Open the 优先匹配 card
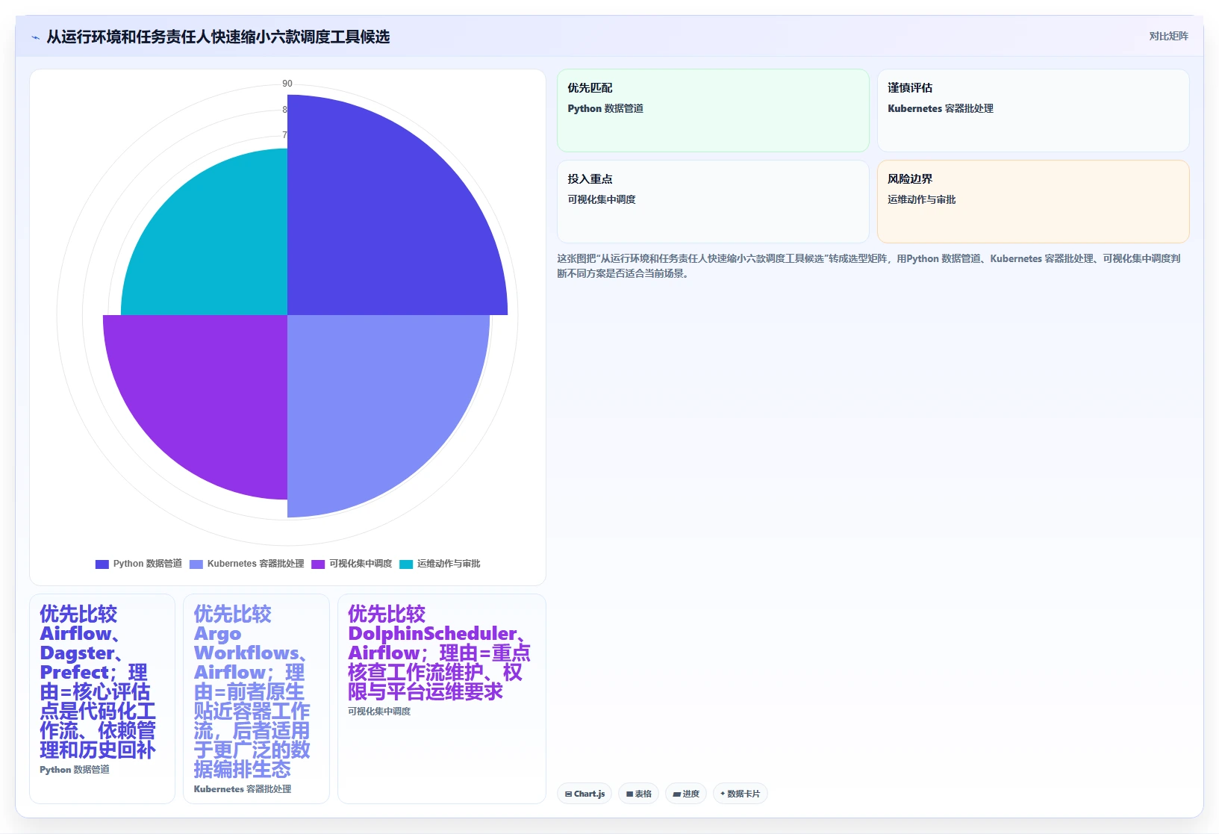Screen dimensions: 1219x834 713,111
